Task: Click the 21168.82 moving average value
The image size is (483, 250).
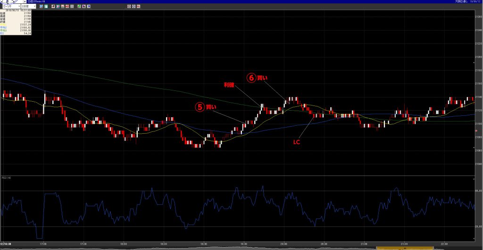Action: [25, 28]
